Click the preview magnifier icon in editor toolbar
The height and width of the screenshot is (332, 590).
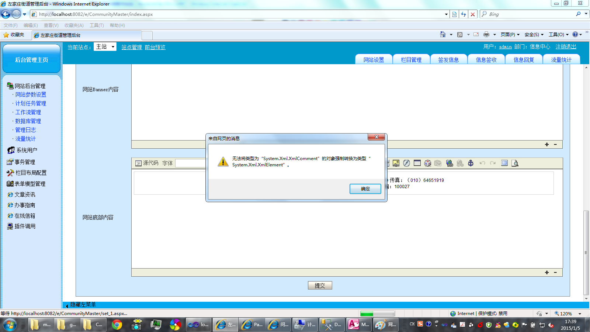click(x=515, y=163)
